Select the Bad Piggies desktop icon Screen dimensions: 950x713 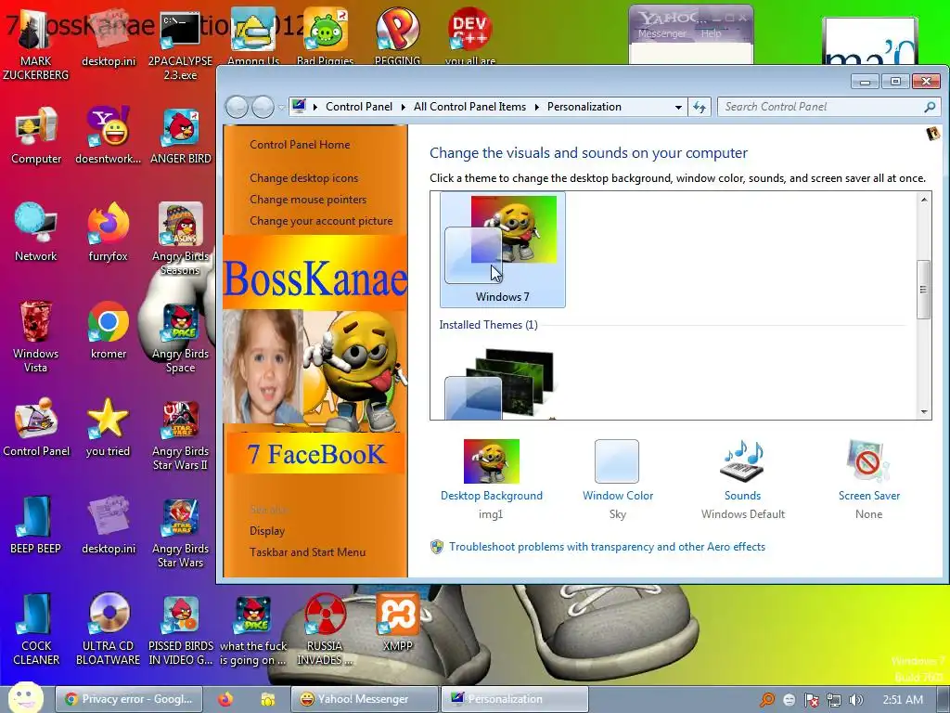coord(326,36)
